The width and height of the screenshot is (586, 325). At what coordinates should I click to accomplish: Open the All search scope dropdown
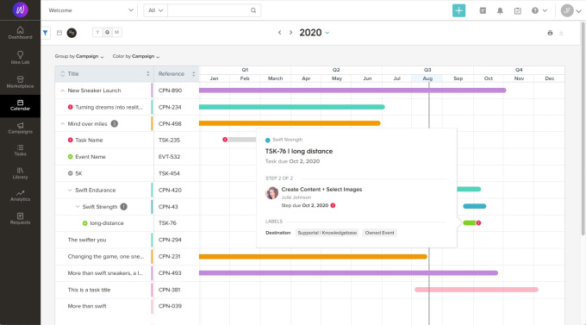(155, 10)
